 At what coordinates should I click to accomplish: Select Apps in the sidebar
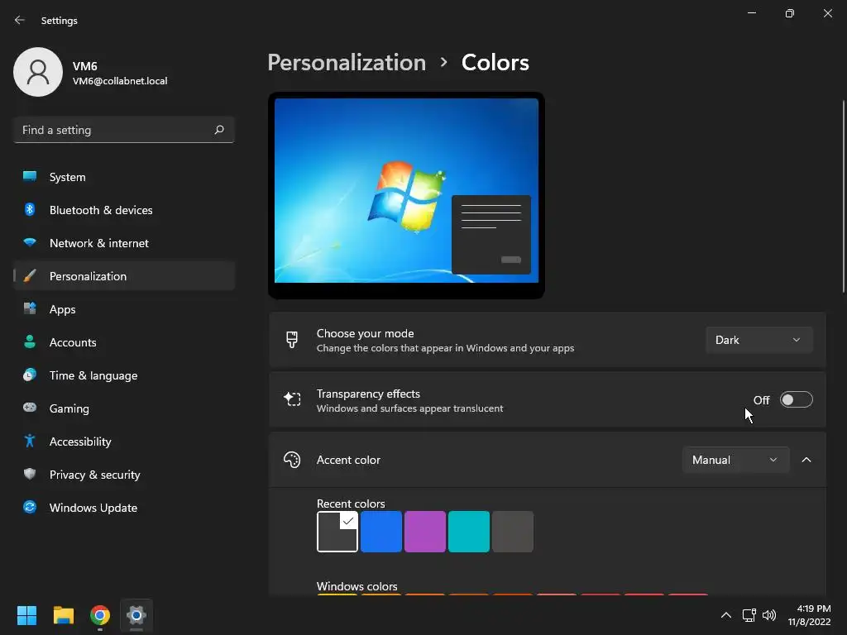124,309
